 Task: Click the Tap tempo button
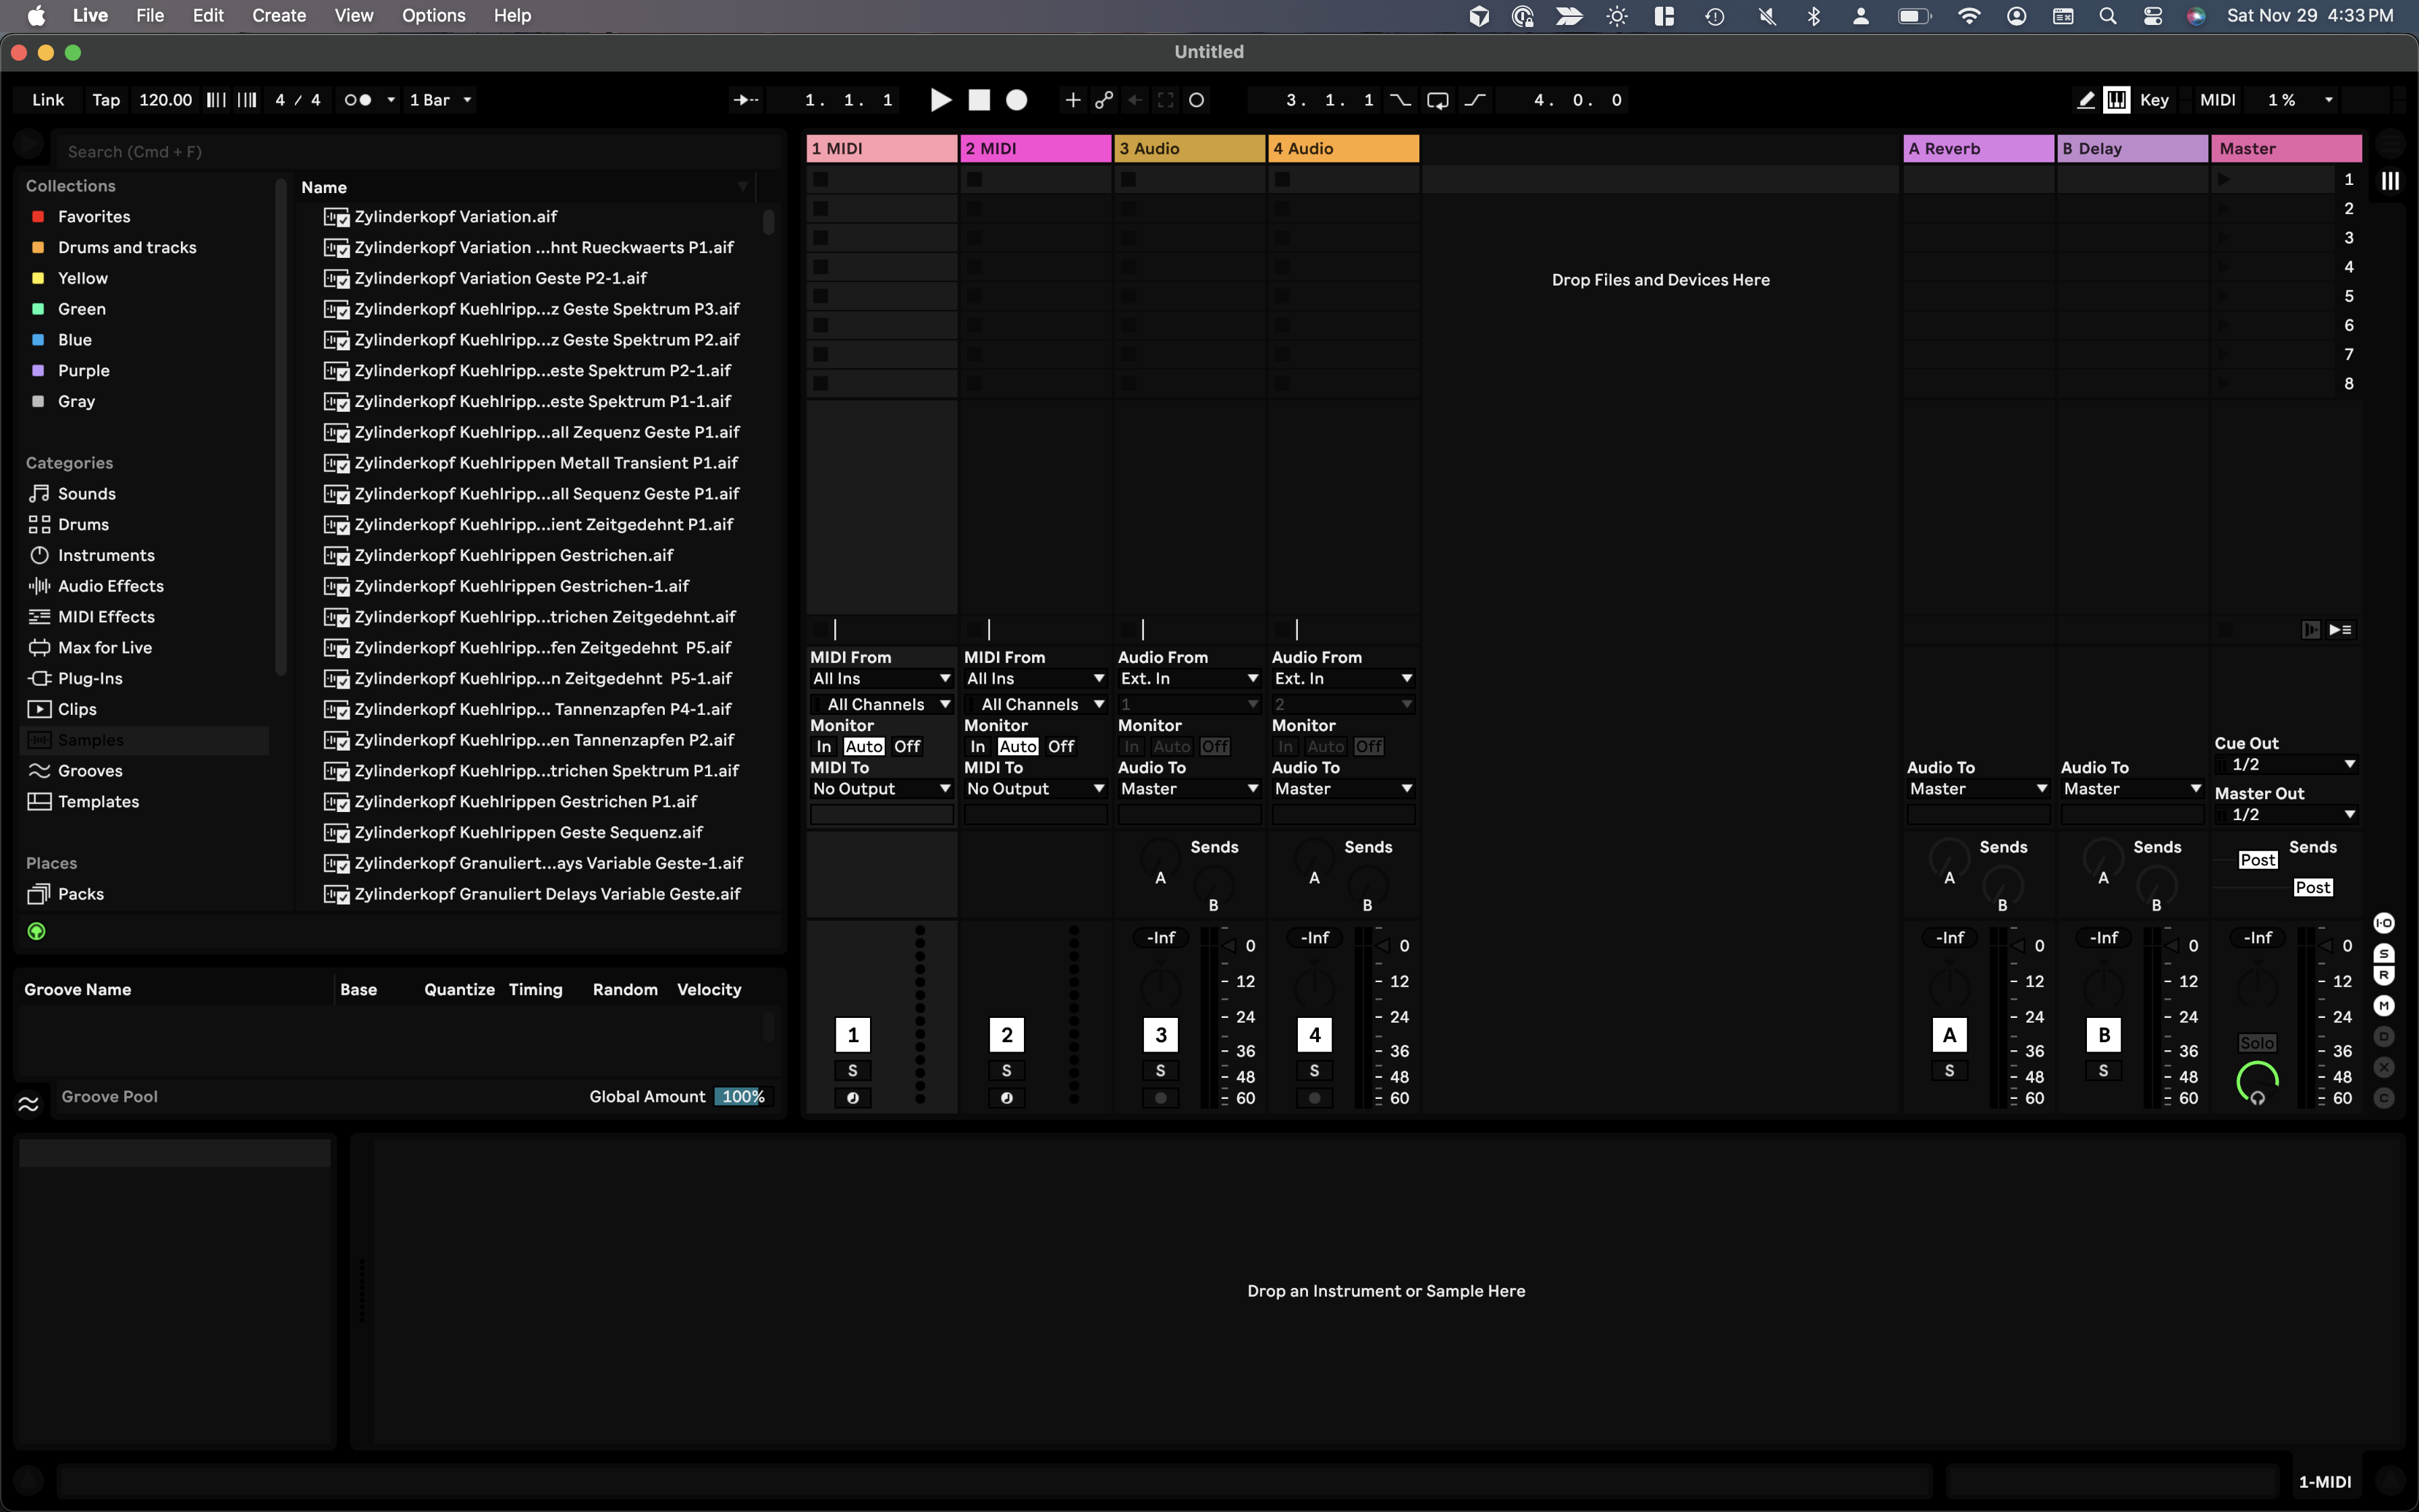click(x=106, y=100)
